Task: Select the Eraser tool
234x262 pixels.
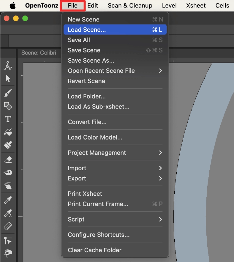Action: point(8,159)
